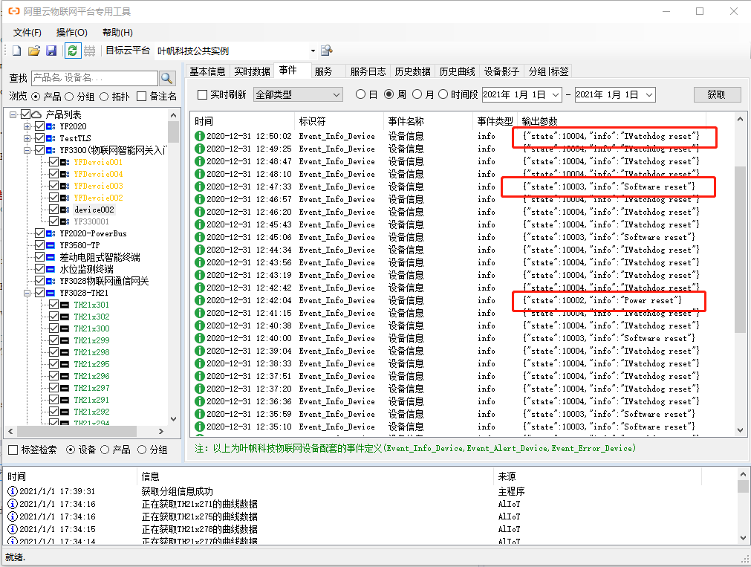751x567 pixels.
Task: Uncheck the TH21x301 device checkbox
Action: click(x=52, y=303)
